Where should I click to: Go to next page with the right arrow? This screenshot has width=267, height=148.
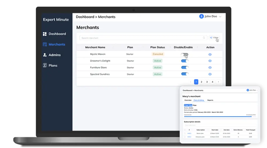[x=218, y=82]
